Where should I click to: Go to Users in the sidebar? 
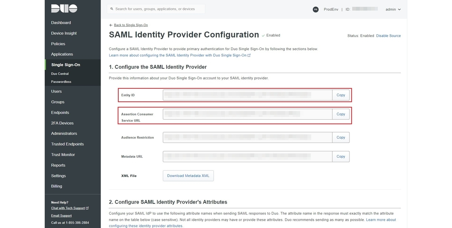tap(56, 91)
